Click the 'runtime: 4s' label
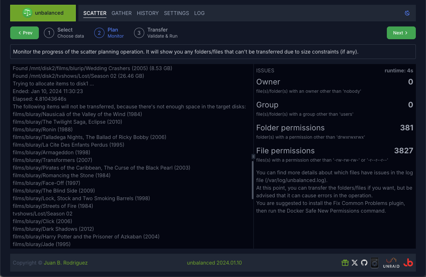 399,70
